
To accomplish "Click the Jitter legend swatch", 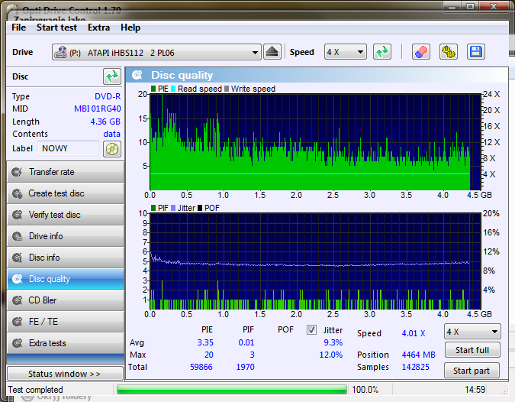I will (173, 208).
